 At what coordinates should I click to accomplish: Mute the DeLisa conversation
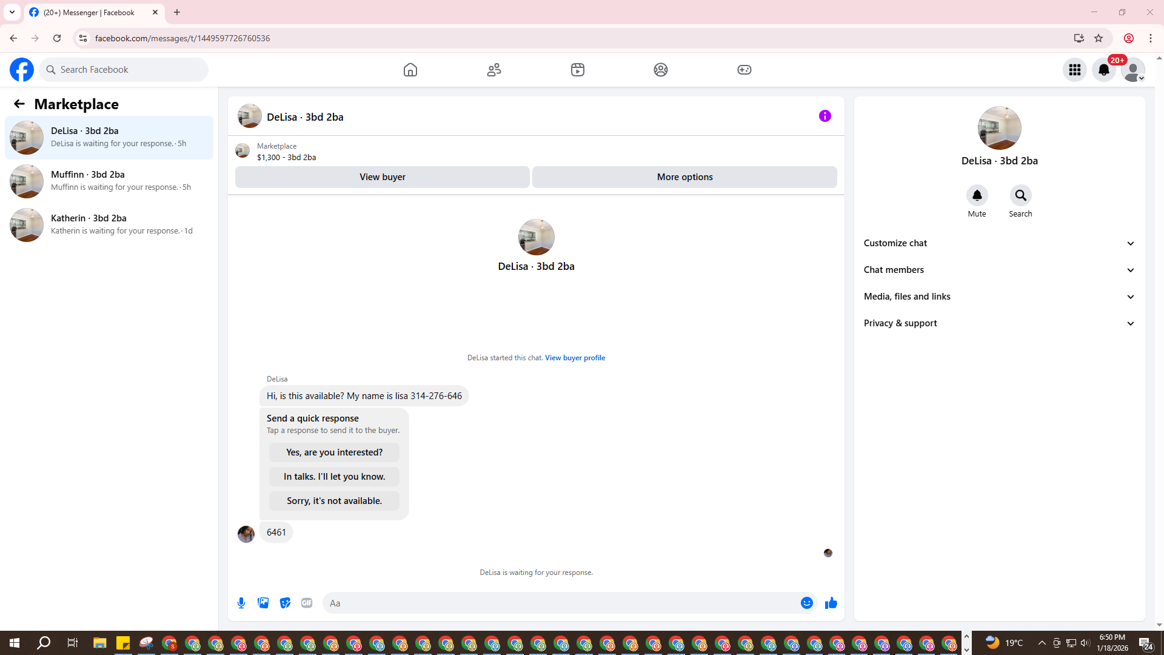pos(977,195)
